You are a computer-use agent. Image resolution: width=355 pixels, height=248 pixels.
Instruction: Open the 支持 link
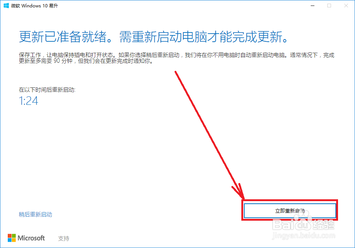point(63,238)
